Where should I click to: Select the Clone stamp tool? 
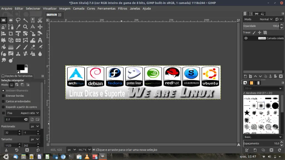pyautogui.click(x=18, y=54)
